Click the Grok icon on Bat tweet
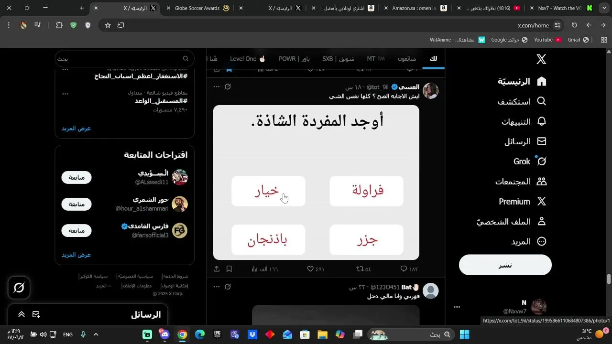 228,287
